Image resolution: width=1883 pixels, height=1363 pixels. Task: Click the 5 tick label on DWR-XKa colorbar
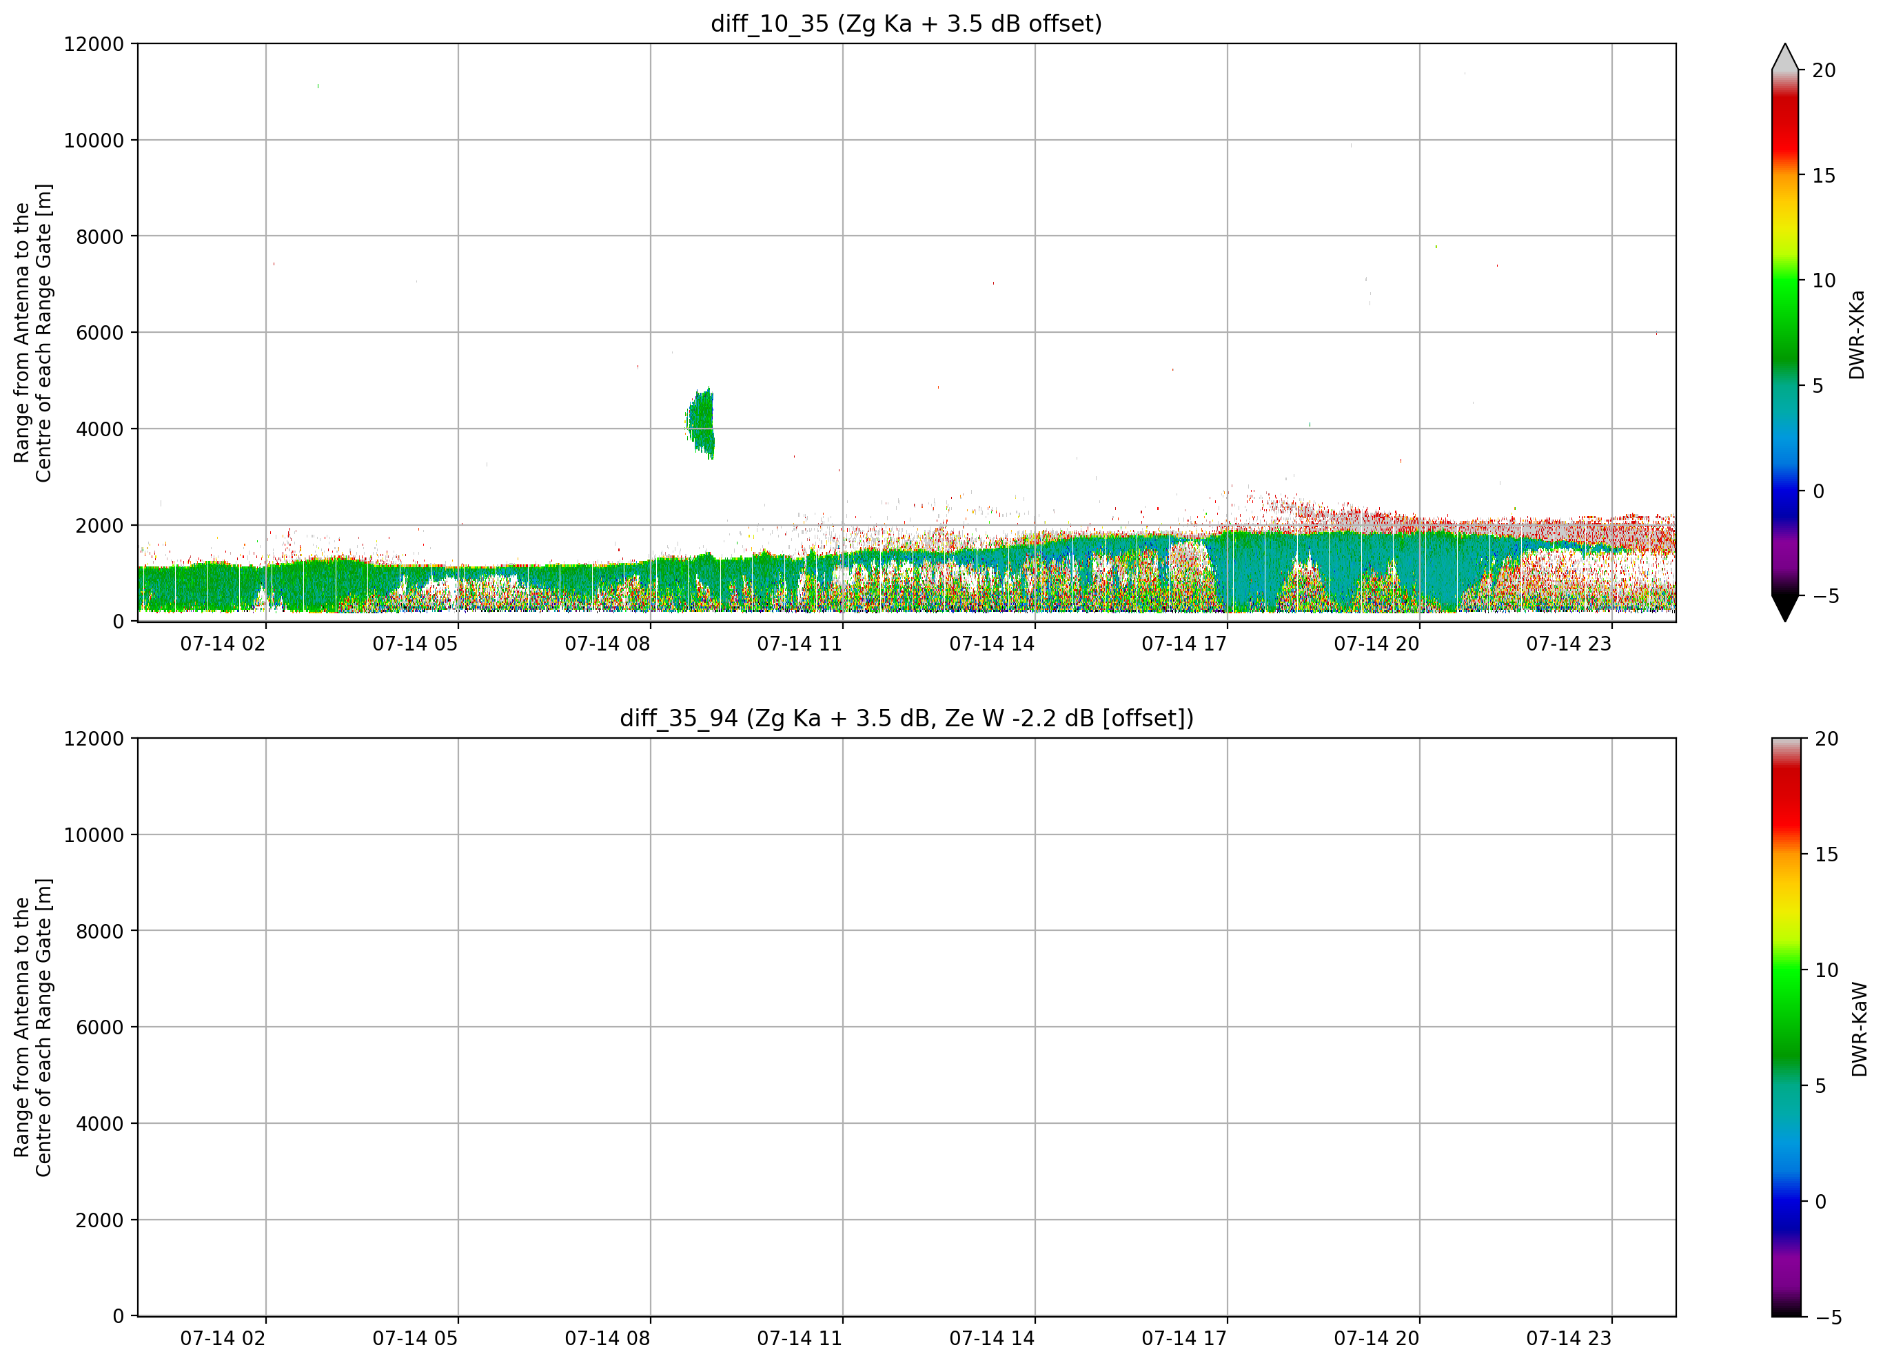coord(1818,386)
